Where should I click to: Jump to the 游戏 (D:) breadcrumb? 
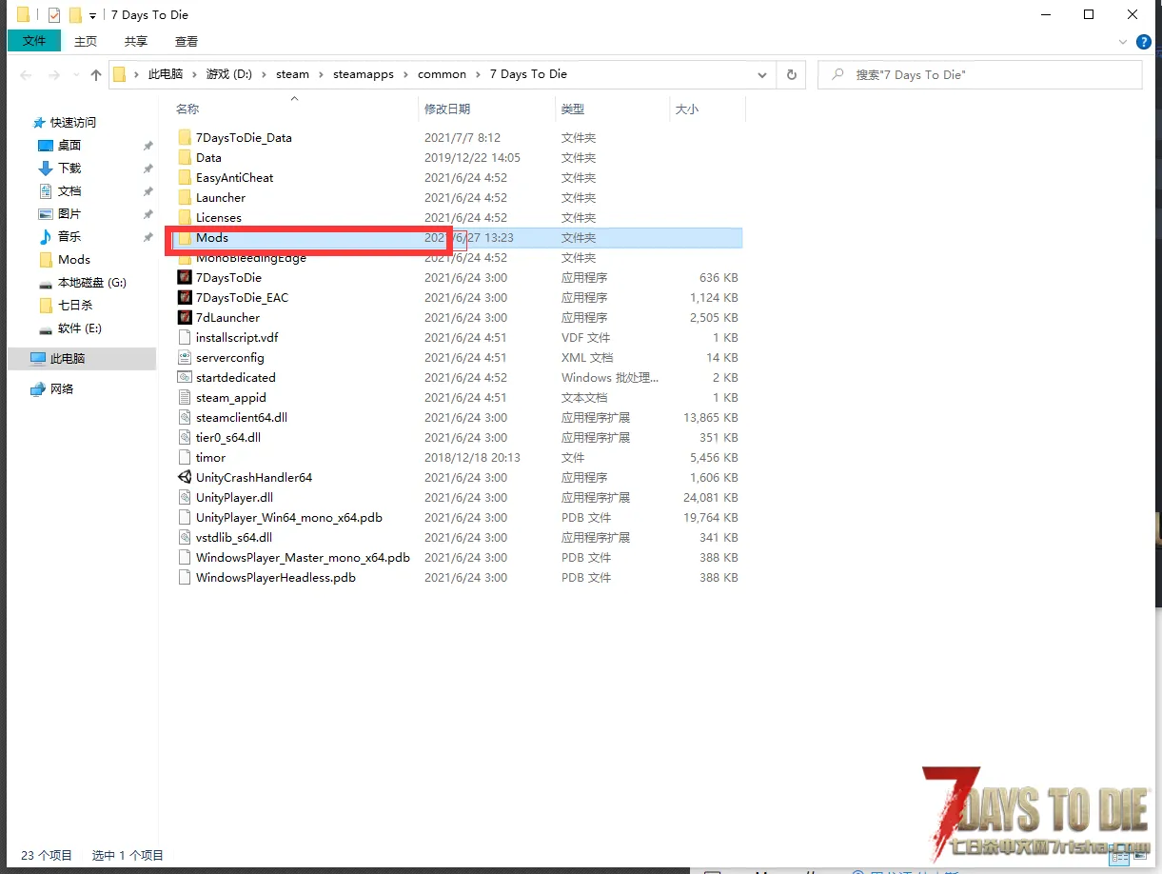(229, 74)
